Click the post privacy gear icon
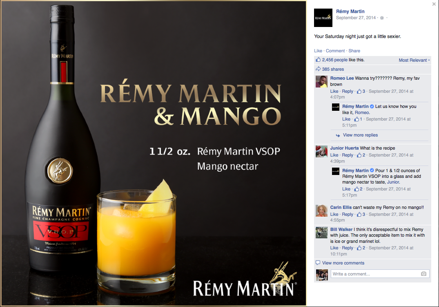Image resolution: width=439 pixels, height=307 pixels. coord(381,18)
